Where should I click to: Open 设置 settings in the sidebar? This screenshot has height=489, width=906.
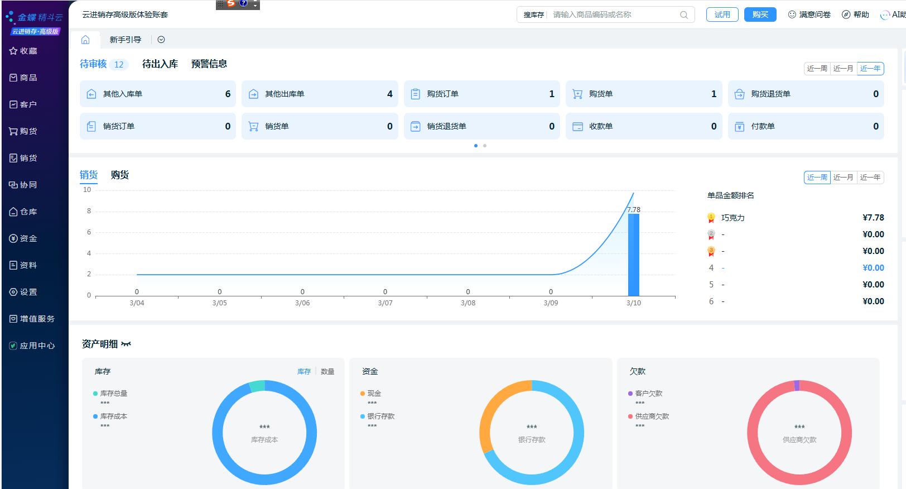[13, 292]
